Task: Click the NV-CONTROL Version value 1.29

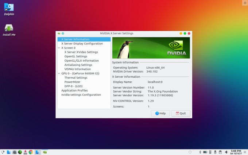Action: (x=151, y=101)
